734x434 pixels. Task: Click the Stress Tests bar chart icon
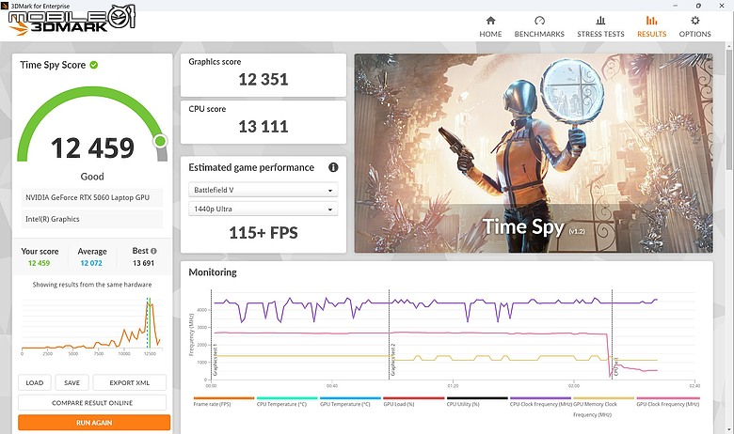coord(600,20)
